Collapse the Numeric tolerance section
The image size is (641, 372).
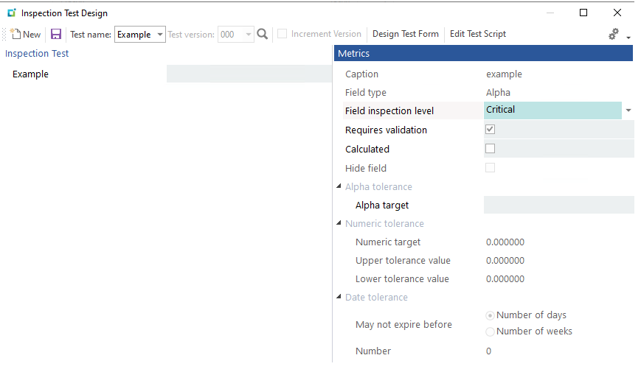coord(339,223)
